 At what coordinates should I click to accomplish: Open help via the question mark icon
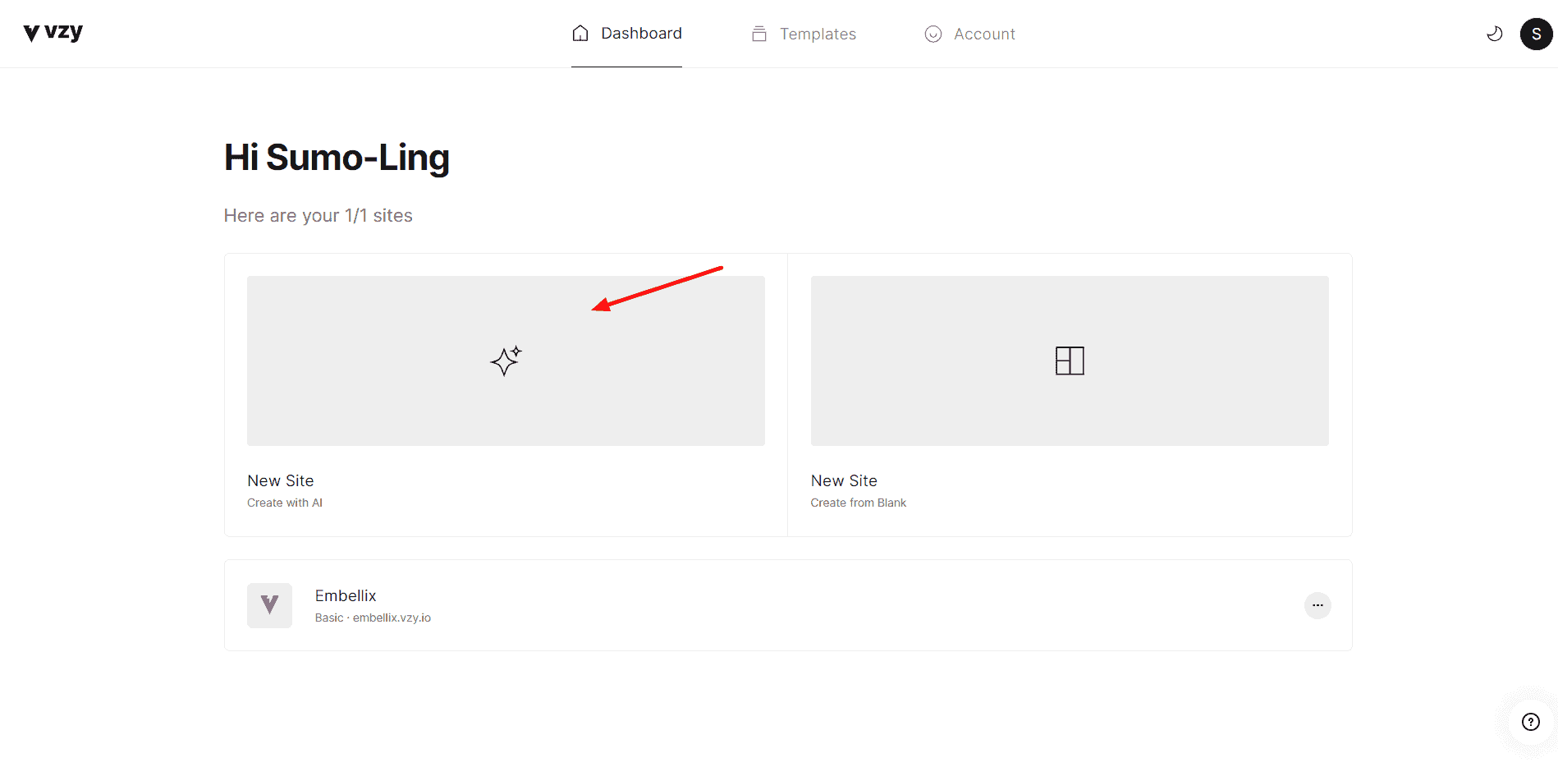pyautogui.click(x=1530, y=722)
